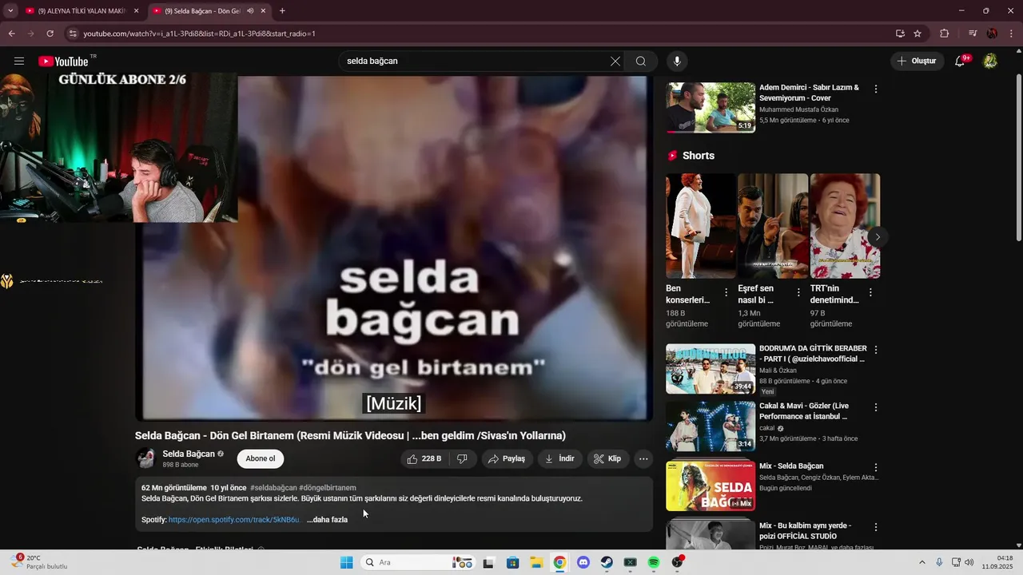1023x575 pixels.
Task: Create a clip with Klip
Action: pos(607,459)
